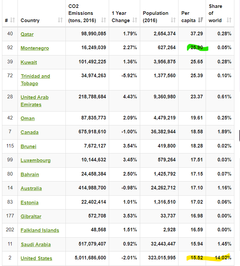
Task: Follow the Estonia link
Action: pos(29,203)
